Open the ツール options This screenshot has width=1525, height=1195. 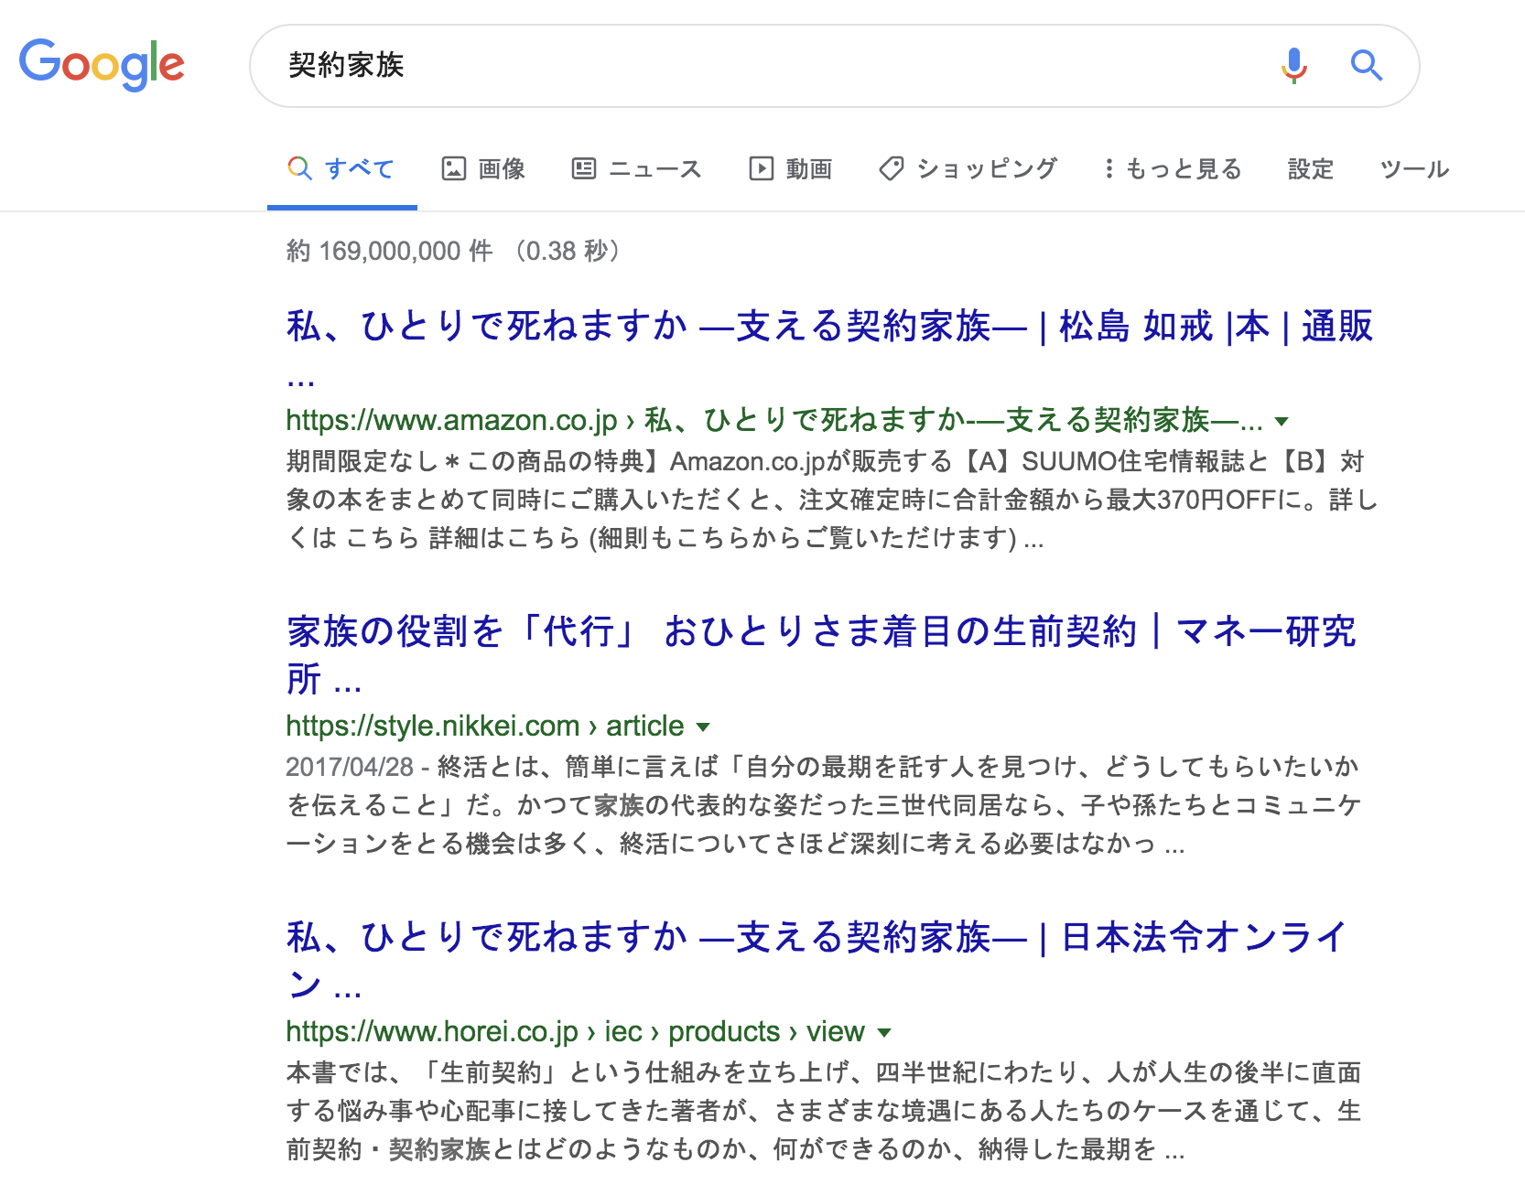(1414, 168)
